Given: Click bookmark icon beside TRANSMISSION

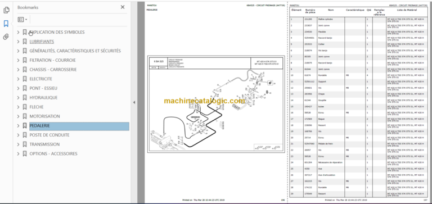Looking at the screenshot, I should click(x=25, y=144).
